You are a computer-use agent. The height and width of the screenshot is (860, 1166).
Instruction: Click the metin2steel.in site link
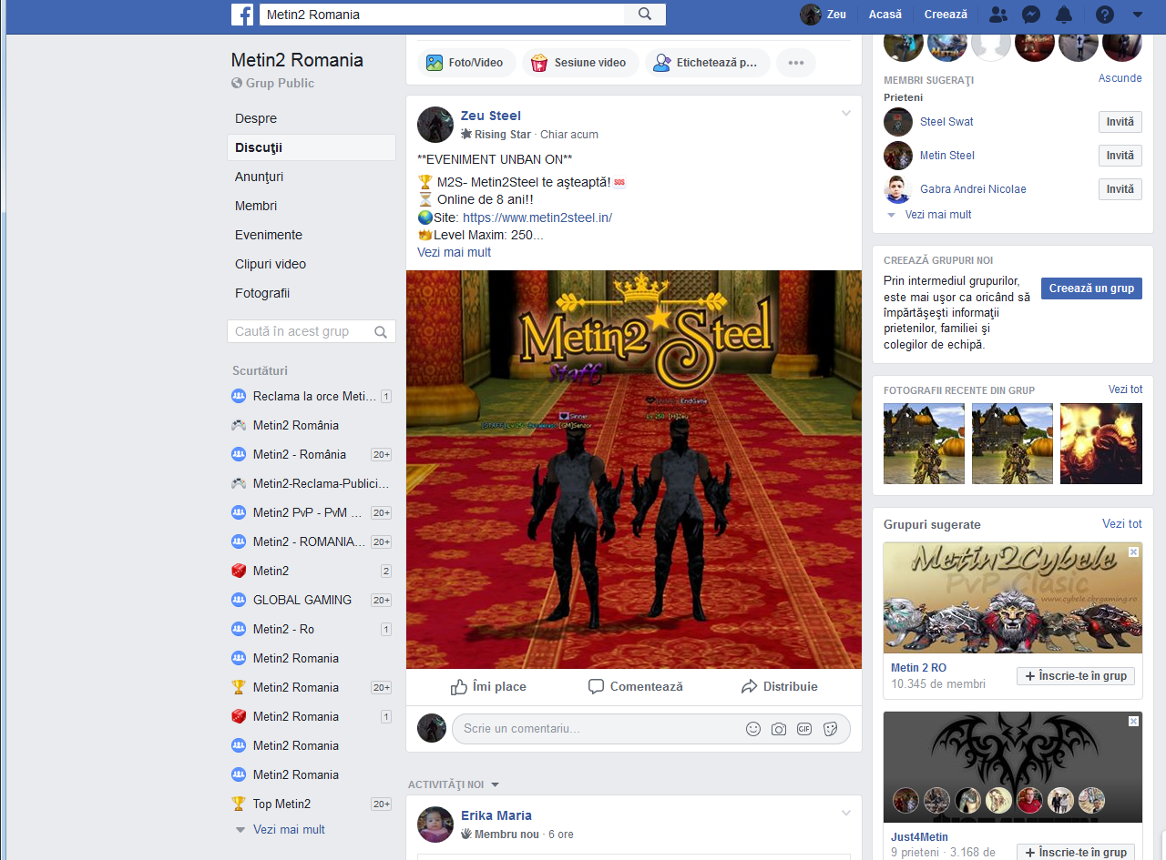point(537,218)
